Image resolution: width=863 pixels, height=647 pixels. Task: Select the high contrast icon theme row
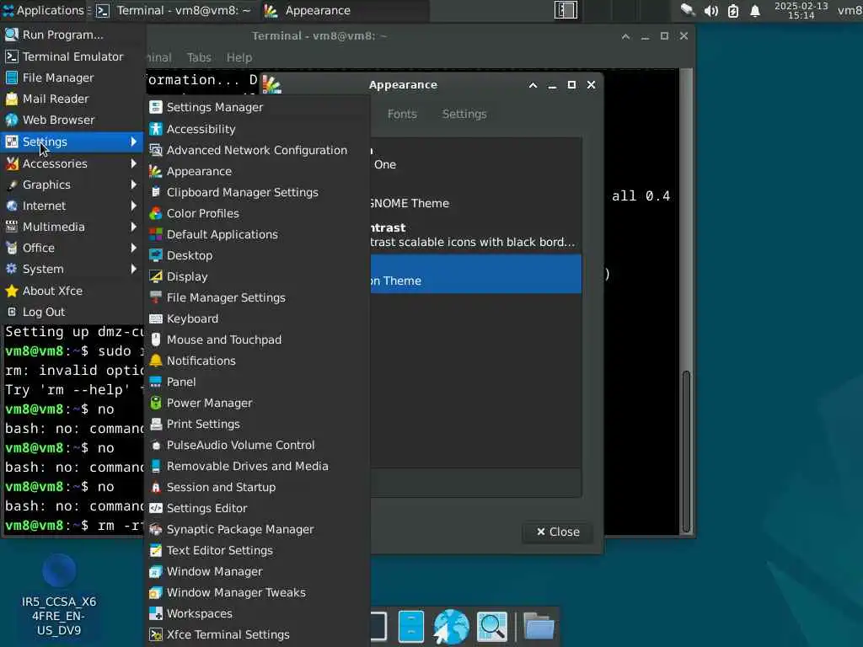475,235
